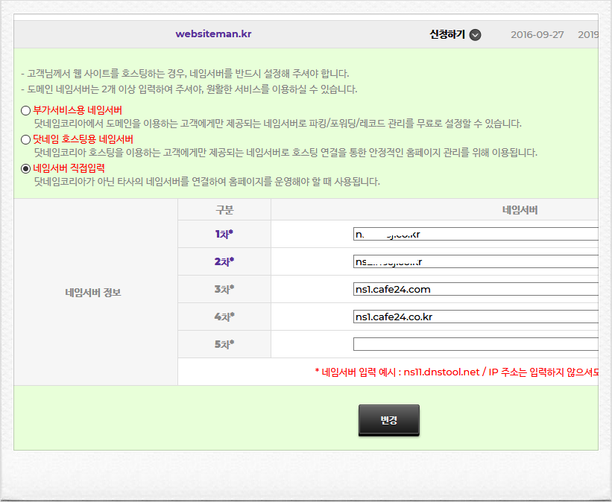Click the websiteman.kr domain link

[213, 34]
